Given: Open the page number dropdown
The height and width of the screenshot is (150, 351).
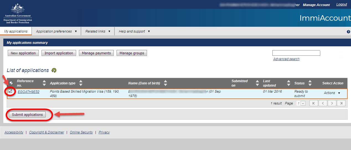Looking at the screenshot, I should click(301, 103).
